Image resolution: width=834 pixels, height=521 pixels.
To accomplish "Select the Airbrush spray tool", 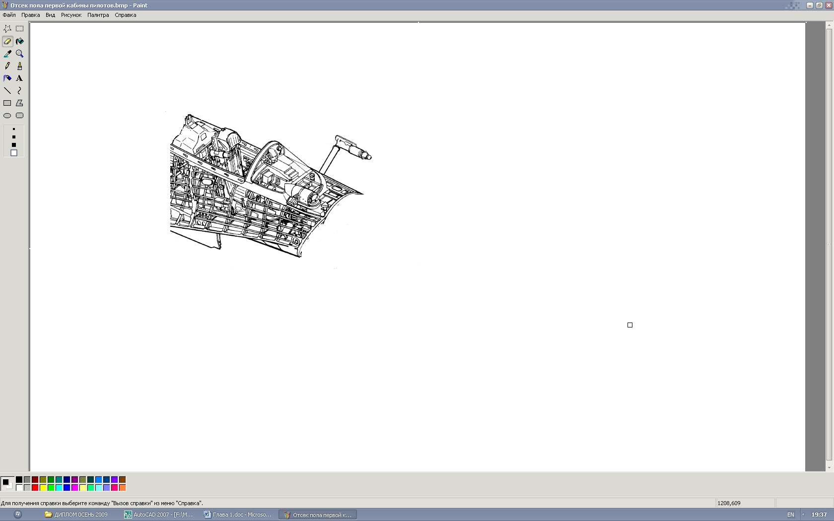I will [x=7, y=78].
